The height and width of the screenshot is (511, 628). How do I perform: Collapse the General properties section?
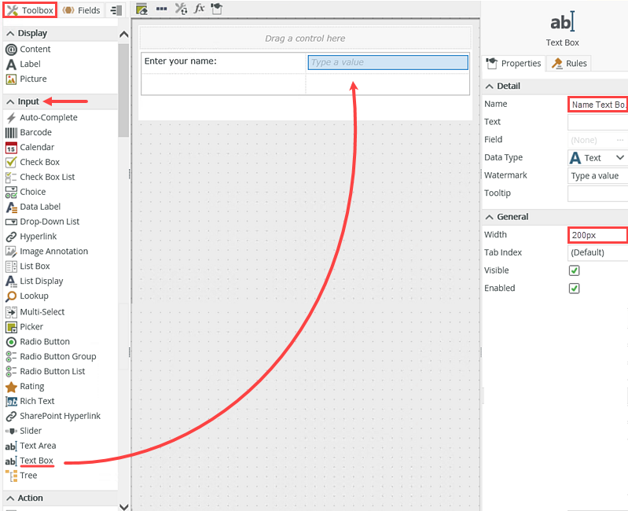[489, 217]
